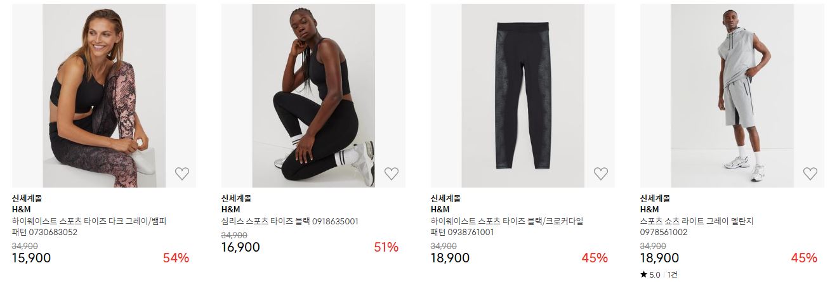830x282 pixels.
Task: View image of man in gray shorts
Action: pos(732,96)
